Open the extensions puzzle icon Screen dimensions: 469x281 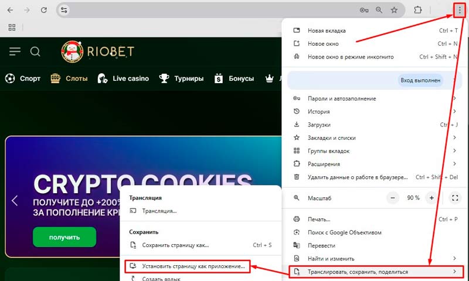coord(418,10)
